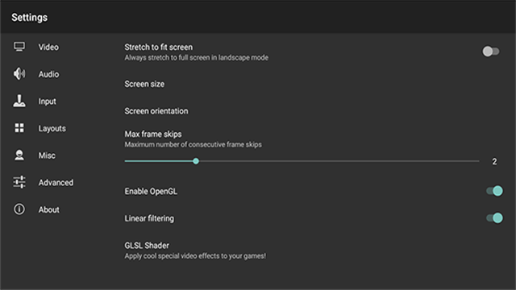Screen dimensions: 516x290
Task: Click the Advanced sliders icon
Action: click(19, 182)
